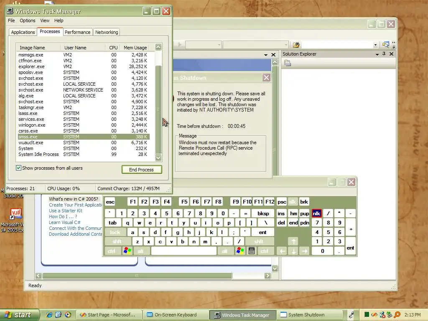
Task: Click the process list scroll down arrow
Action: pyautogui.click(x=158, y=158)
